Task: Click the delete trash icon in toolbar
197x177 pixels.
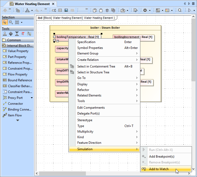Action: (x=107, y=10)
